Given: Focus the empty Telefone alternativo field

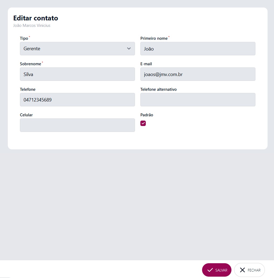Looking at the screenshot, I should [x=198, y=100].
